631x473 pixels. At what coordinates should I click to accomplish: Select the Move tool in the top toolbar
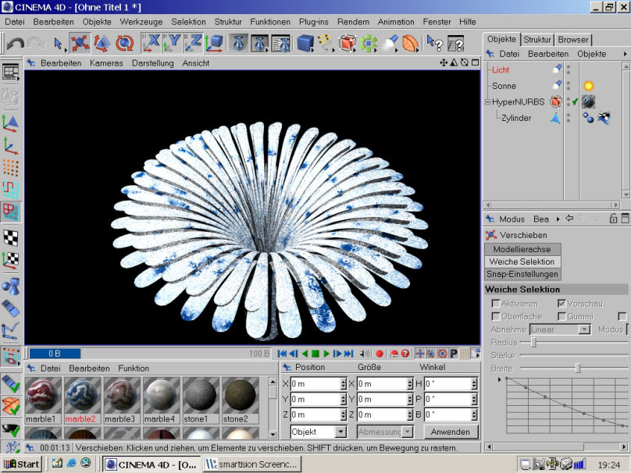click(x=80, y=43)
